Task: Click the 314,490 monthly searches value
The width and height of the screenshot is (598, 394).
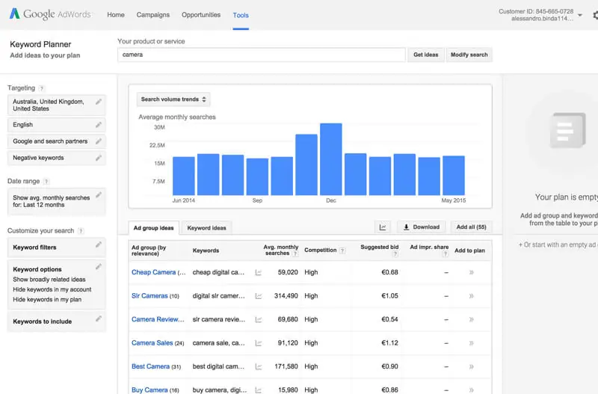Action: pos(286,296)
